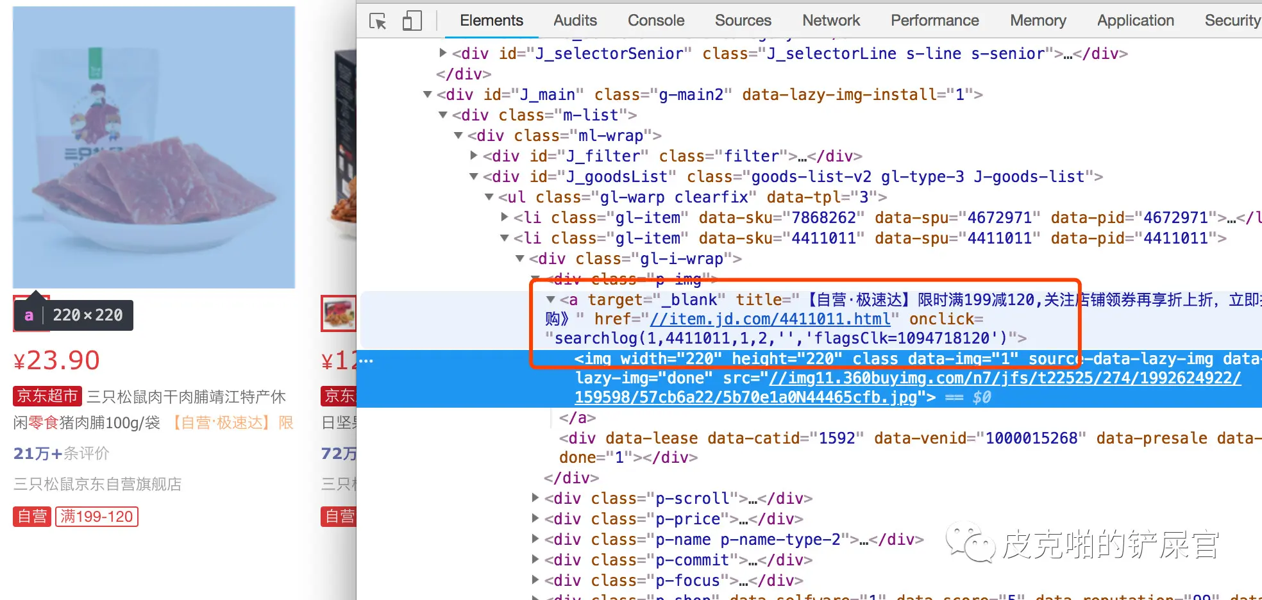The width and height of the screenshot is (1262, 600).
Task: Select the second product's small preview thumbnail
Action: (339, 314)
